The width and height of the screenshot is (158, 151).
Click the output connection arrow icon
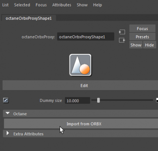pos(122,40)
